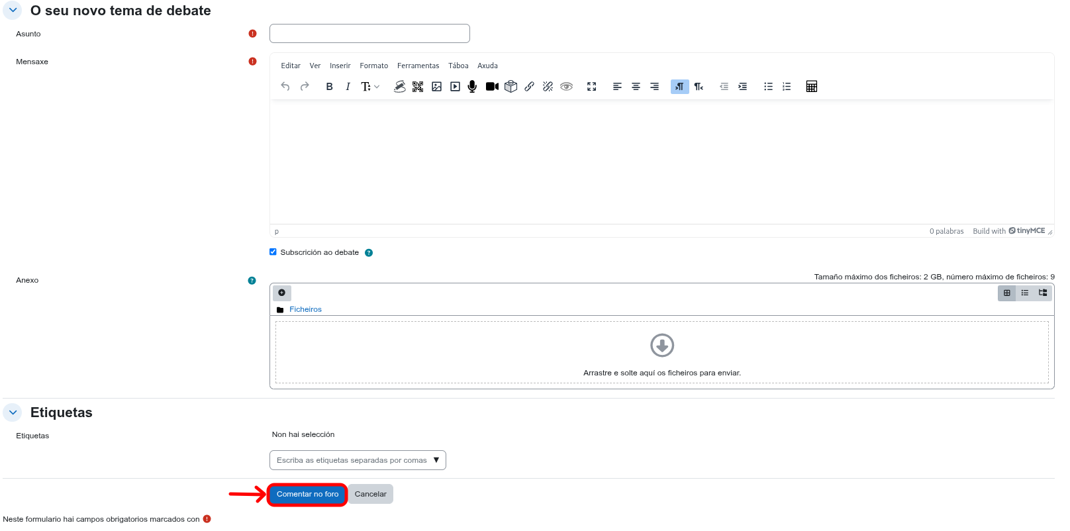The height and width of the screenshot is (531, 1070).
Task: Select left-to-right text direction
Action: (680, 87)
